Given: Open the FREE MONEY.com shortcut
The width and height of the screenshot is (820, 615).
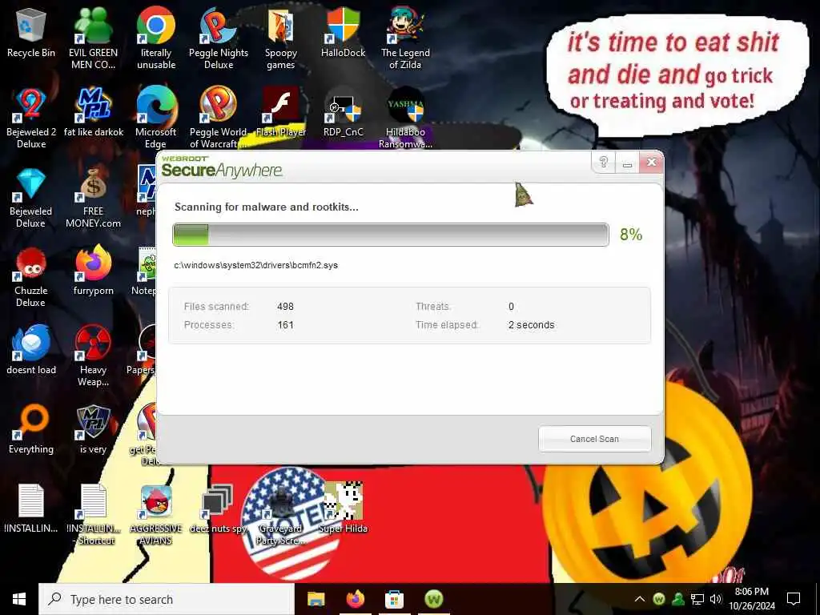Looking at the screenshot, I should tap(93, 198).
